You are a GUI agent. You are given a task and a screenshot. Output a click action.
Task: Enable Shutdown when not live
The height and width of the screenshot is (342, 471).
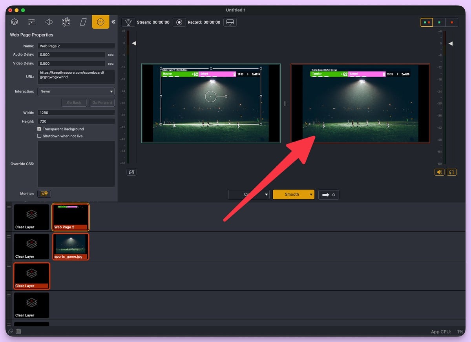pos(40,136)
